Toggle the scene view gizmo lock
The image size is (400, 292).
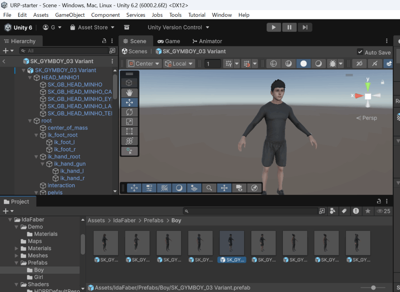[382, 82]
